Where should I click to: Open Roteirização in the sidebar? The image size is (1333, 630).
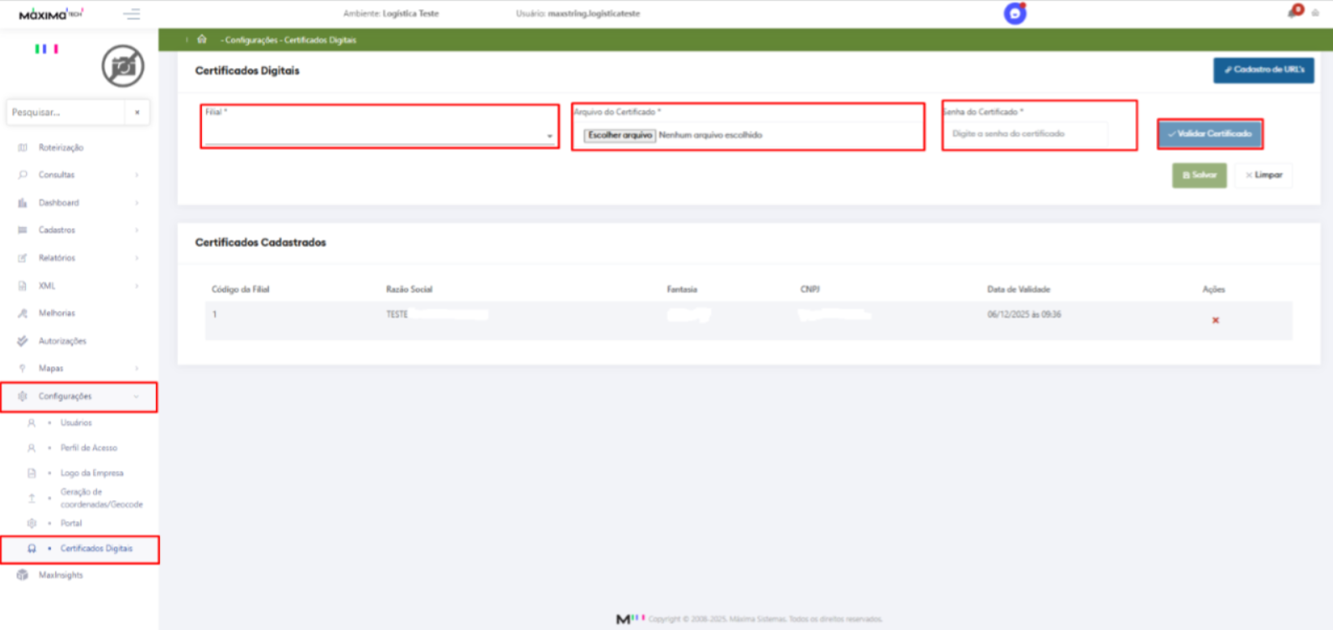pos(61,147)
